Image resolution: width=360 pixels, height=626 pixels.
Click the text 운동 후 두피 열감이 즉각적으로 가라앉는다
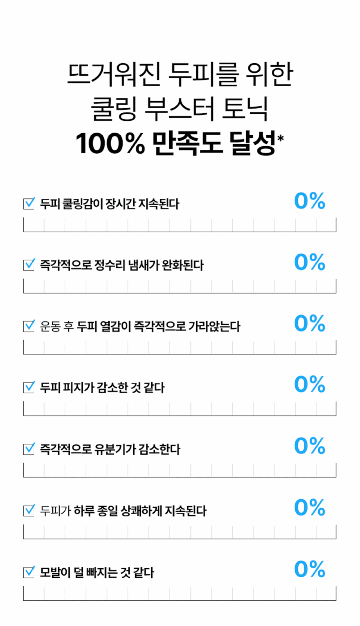(140, 327)
